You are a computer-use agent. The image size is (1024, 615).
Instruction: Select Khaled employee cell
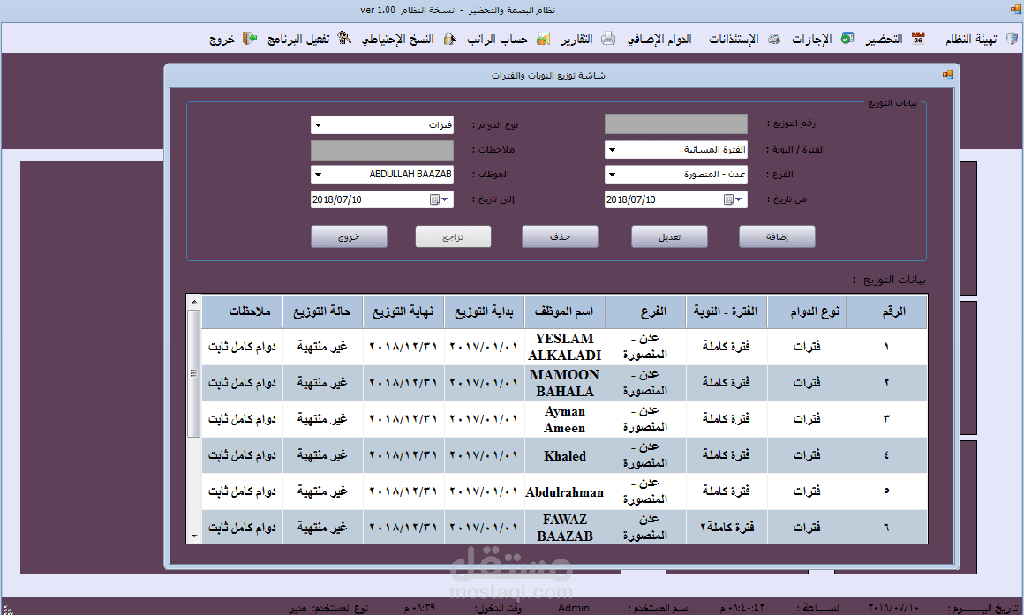point(565,455)
